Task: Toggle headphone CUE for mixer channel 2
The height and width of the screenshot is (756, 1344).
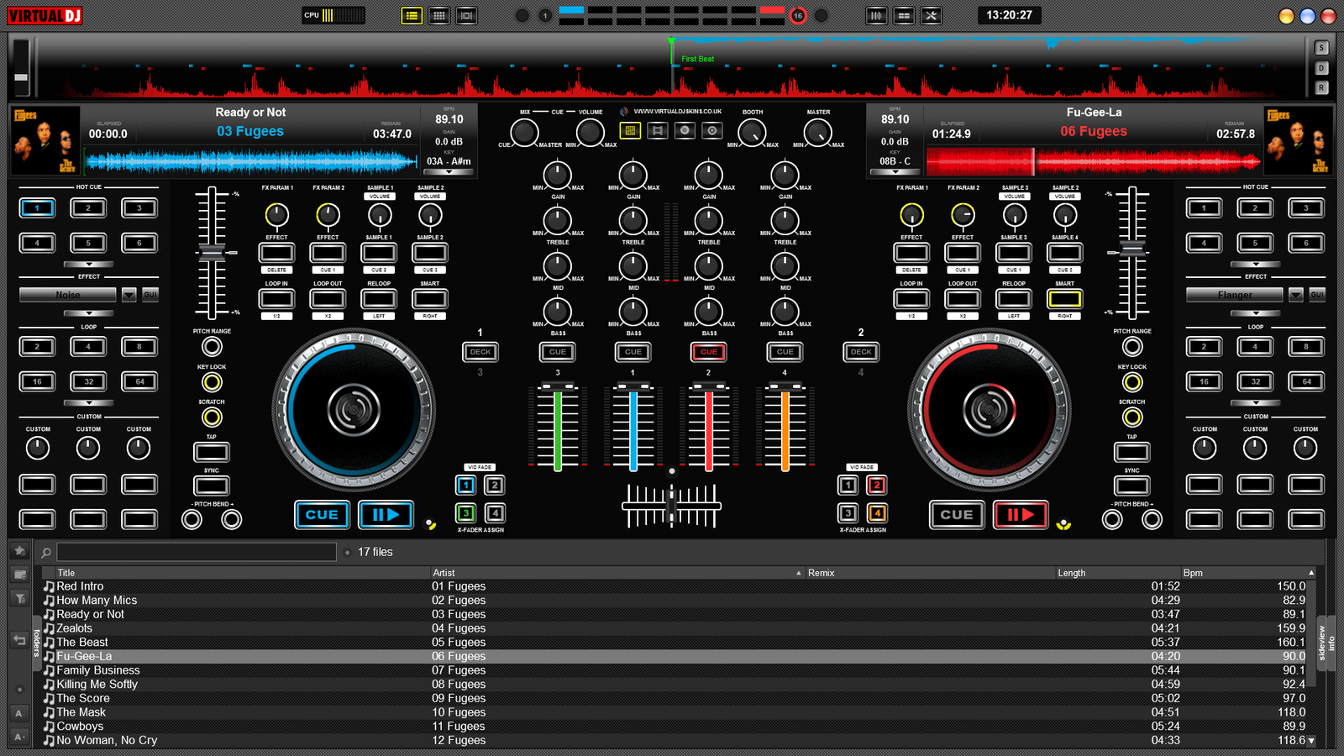Action: [709, 352]
